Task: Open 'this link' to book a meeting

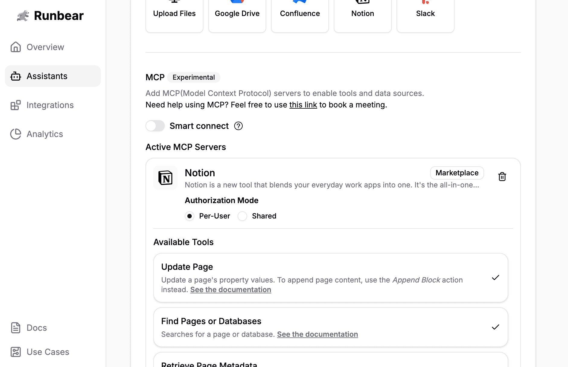Action: [x=303, y=105]
